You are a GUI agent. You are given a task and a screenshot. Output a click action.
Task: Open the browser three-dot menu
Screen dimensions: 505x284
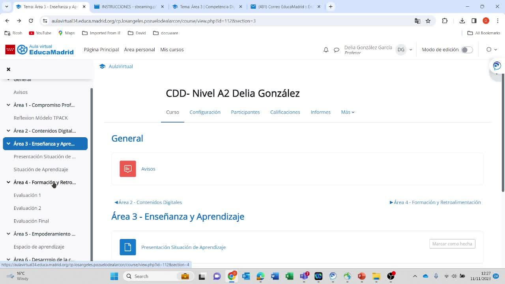(x=498, y=21)
